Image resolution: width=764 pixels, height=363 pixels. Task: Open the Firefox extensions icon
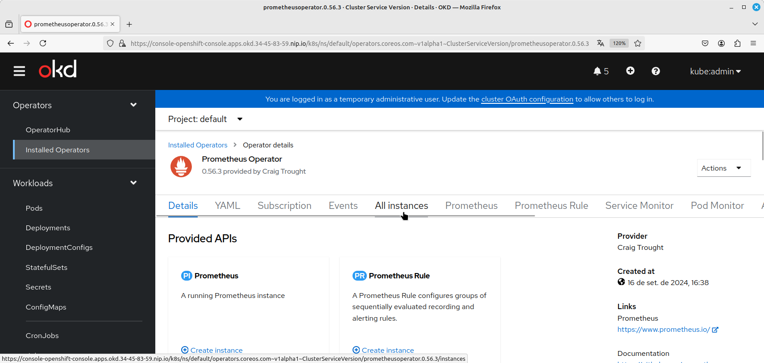pyautogui.click(x=737, y=43)
